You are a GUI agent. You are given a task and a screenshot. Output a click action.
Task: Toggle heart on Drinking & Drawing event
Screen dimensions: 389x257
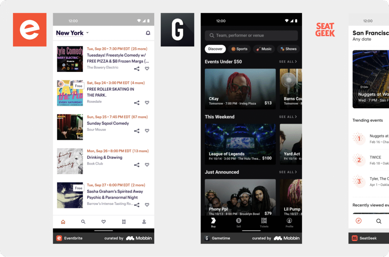click(147, 165)
